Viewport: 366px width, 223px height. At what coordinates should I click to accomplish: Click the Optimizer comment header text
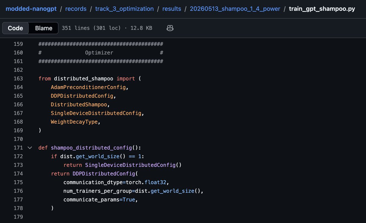click(x=99, y=53)
